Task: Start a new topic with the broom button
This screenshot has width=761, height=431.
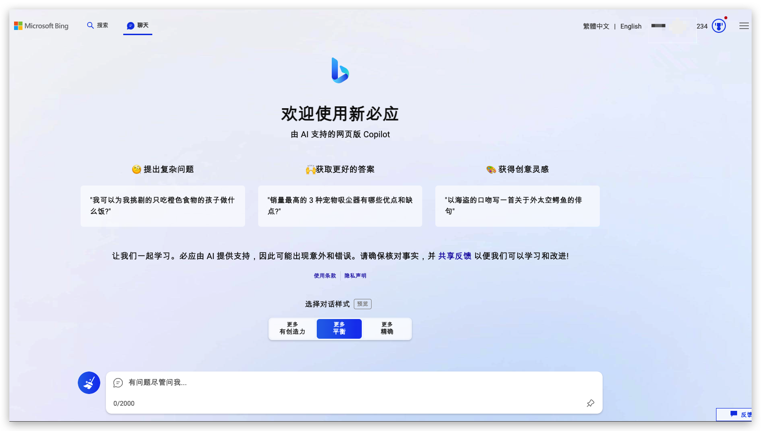Action: [x=89, y=383]
